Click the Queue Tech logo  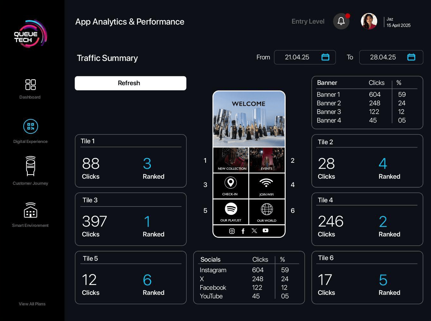click(x=30, y=34)
